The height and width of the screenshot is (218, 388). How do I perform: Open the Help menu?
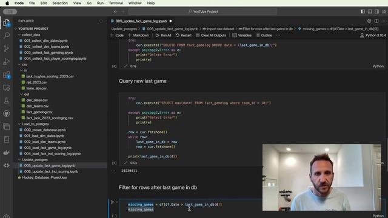pyautogui.click(x=151, y=3)
